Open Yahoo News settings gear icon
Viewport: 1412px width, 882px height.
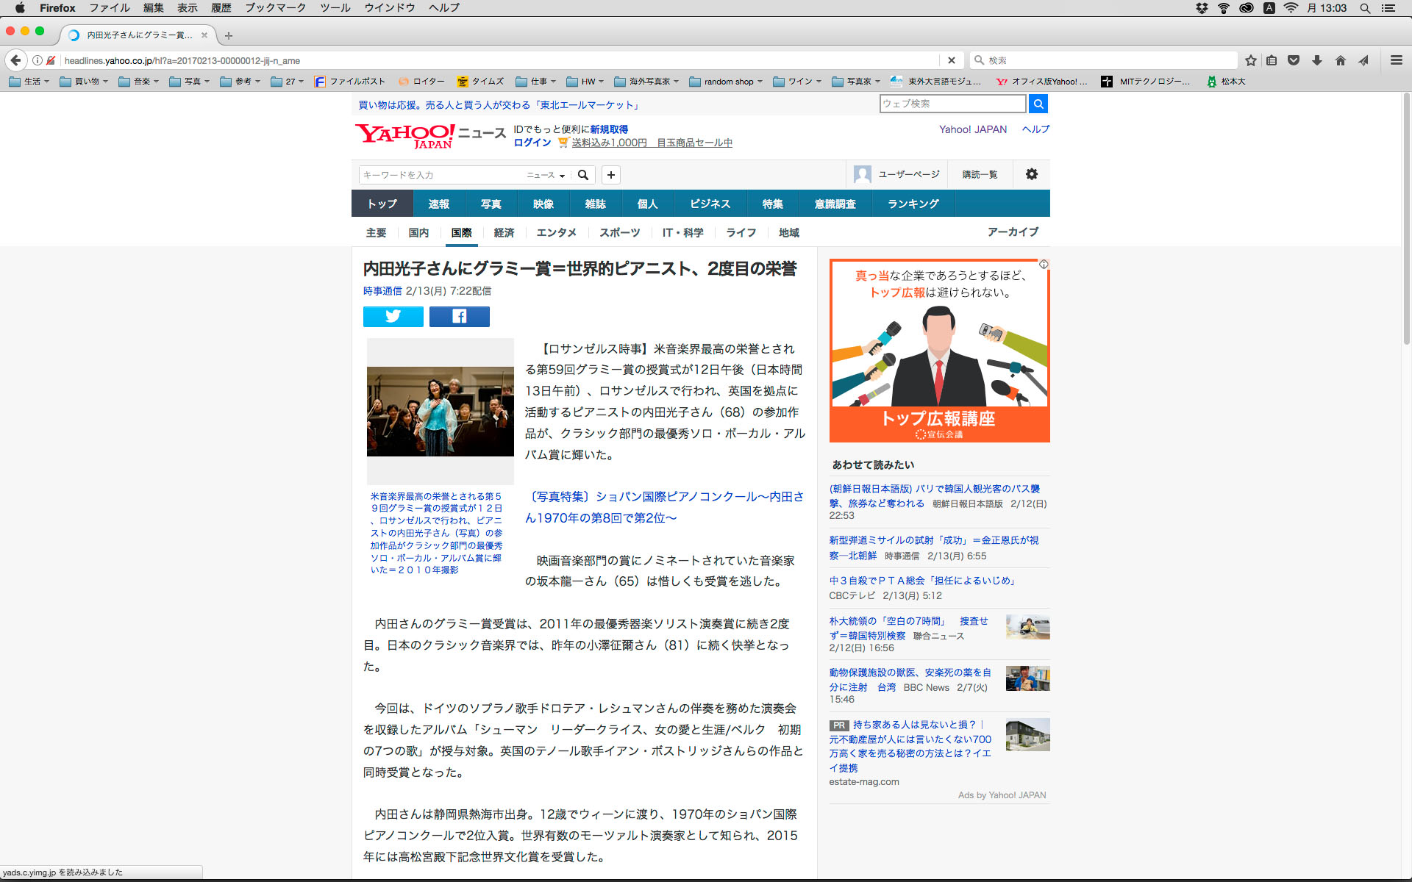(1031, 174)
